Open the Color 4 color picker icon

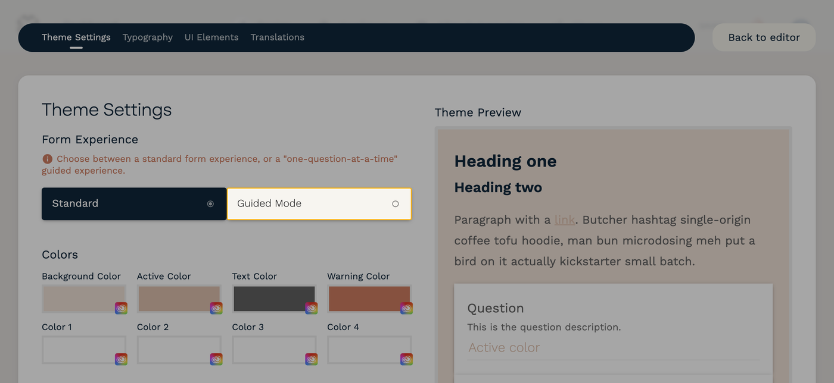(x=406, y=359)
